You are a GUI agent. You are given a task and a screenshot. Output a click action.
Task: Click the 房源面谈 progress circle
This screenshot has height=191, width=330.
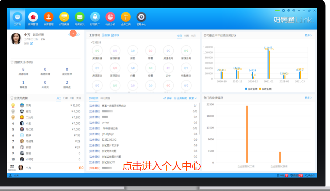(x=97, y=68)
